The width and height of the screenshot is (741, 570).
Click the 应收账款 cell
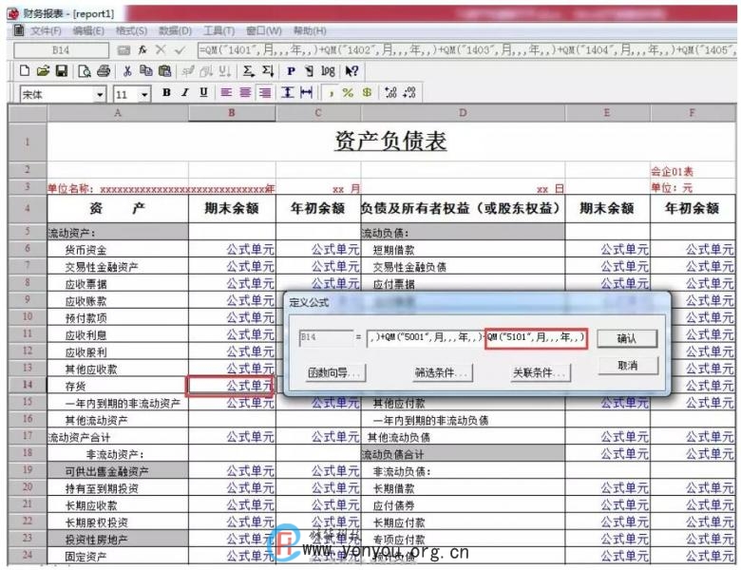(x=117, y=301)
